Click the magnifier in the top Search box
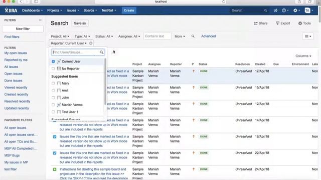 point(265,10)
